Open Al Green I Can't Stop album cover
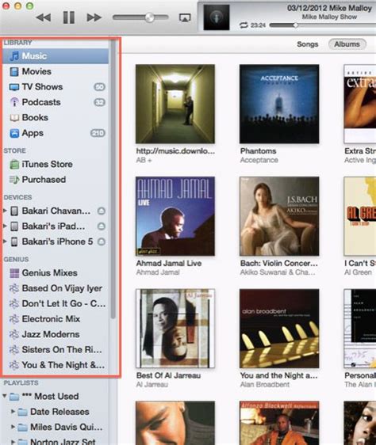This screenshot has width=376, height=445. click(x=360, y=216)
